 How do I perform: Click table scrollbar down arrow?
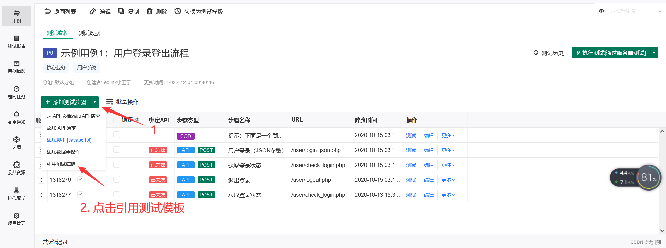click(x=662, y=231)
